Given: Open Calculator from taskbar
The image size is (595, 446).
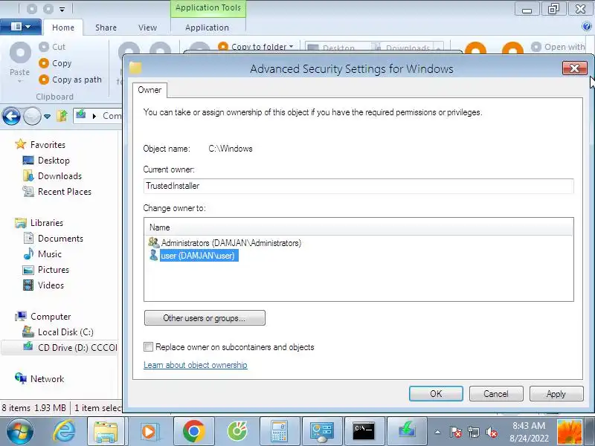Looking at the screenshot, I should pos(280,431).
